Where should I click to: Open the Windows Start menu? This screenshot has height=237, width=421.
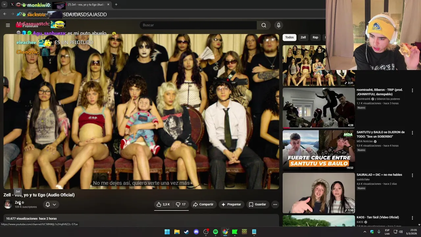[167, 232]
